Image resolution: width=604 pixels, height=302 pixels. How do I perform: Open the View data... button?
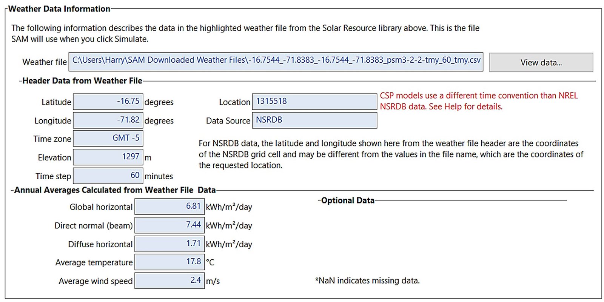(x=541, y=62)
